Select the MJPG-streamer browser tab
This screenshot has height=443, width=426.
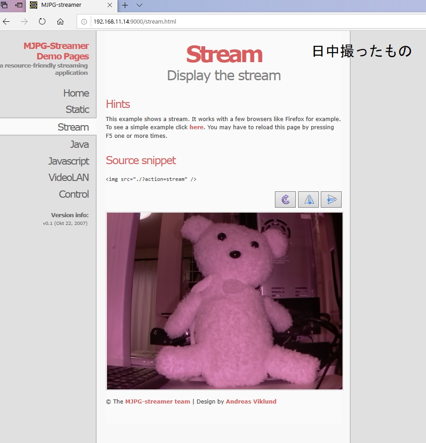[72, 5]
